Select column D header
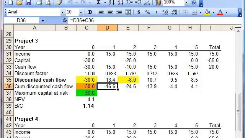Image resolution: width=245 pixels, height=138 pixels. pyautogui.click(x=107, y=28)
